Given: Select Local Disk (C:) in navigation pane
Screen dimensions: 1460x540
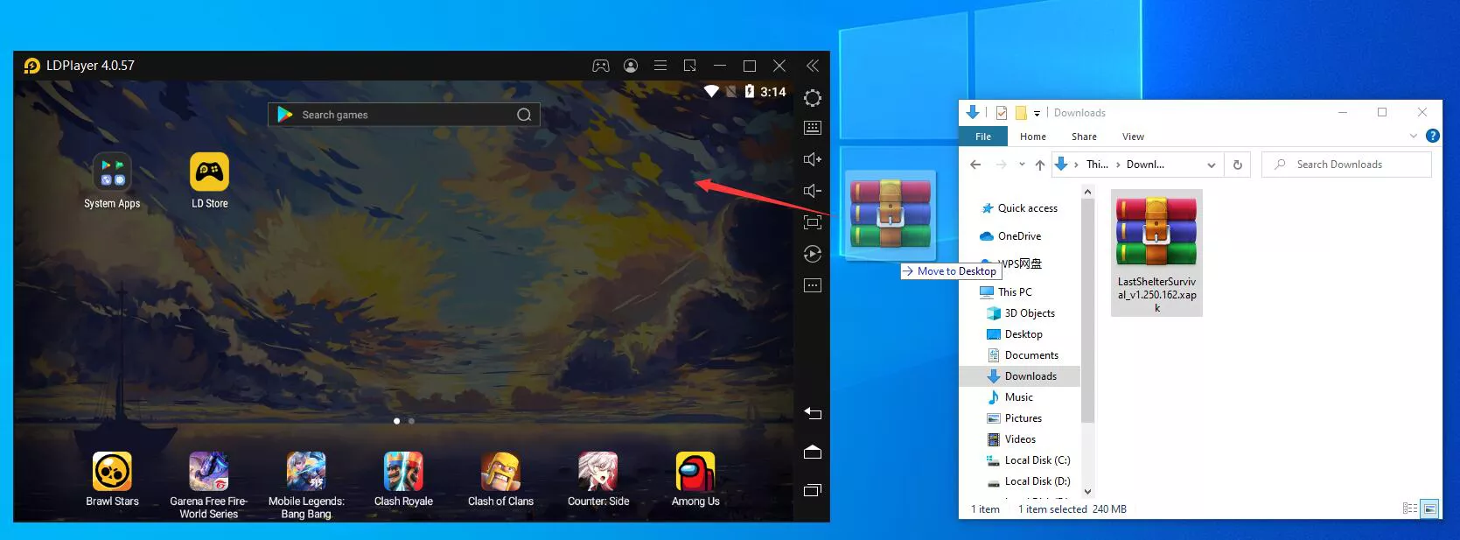Looking at the screenshot, I should pyautogui.click(x=1029, y=460).
